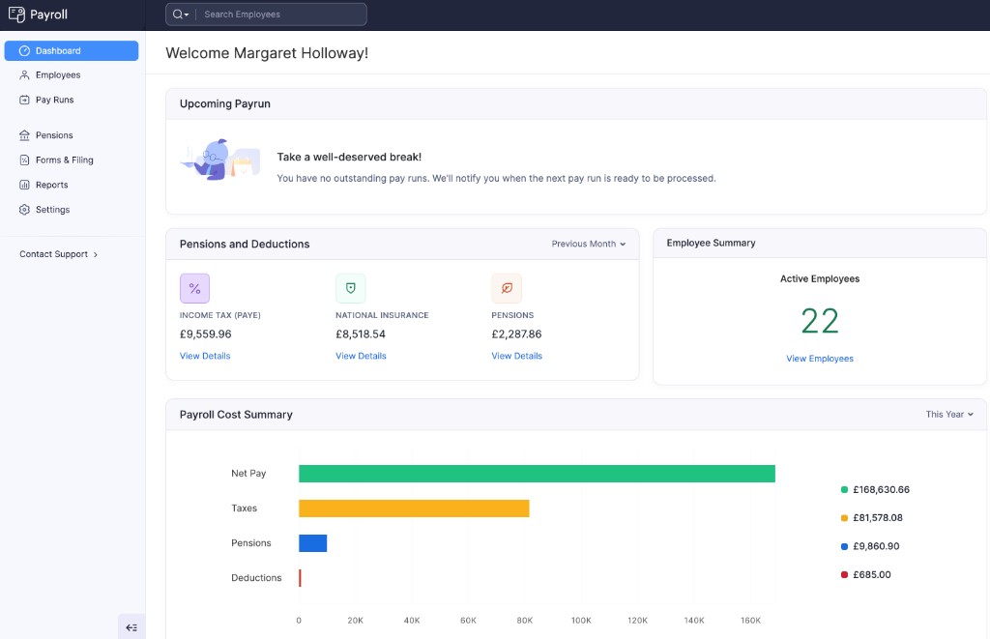This screenshot has width=990, height=639.
Task: Click the 100K axis tick label
Action: [581, 621]
